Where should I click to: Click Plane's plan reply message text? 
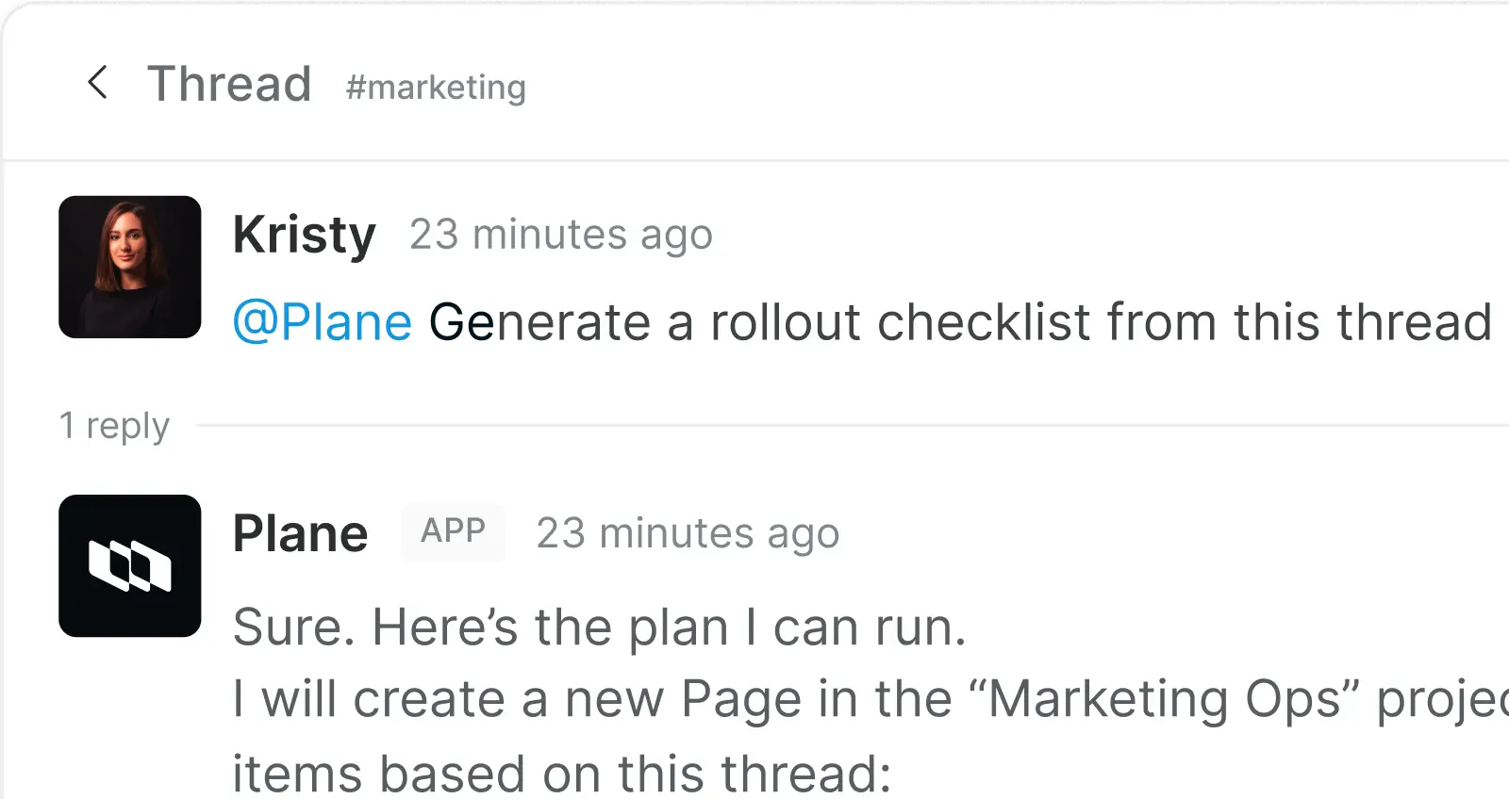tap(599, 626)
